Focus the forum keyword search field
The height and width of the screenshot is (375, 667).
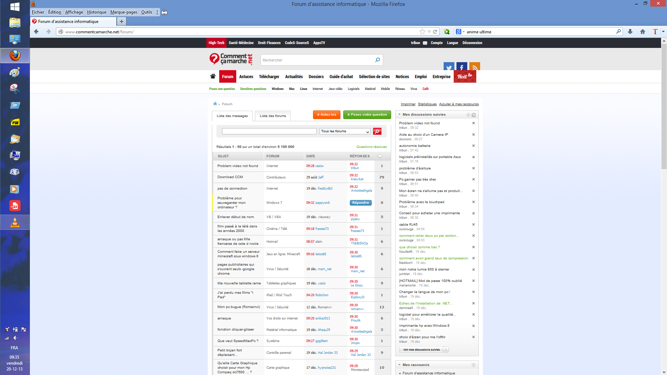tap(269, 131)
